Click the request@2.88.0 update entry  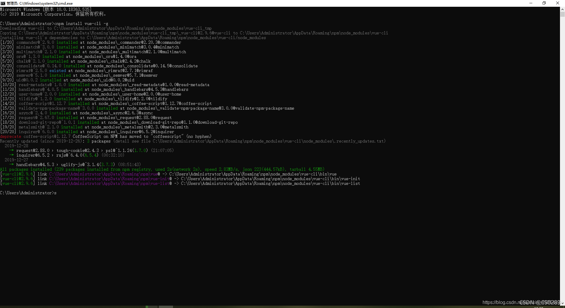click(88, 150)
